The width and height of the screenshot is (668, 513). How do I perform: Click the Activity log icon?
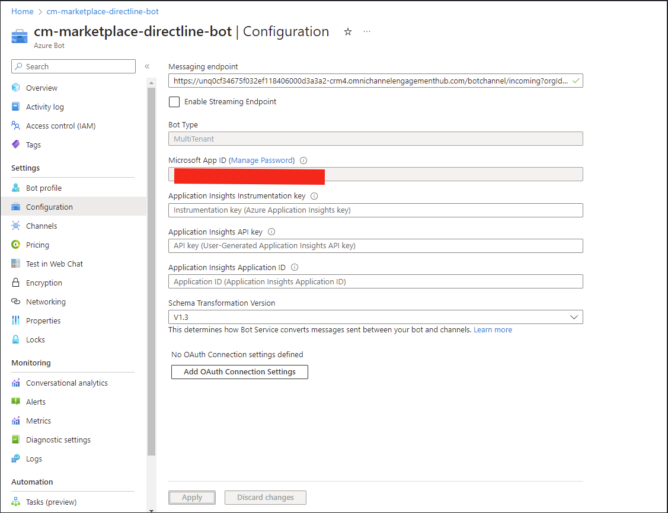coord(16,107)
